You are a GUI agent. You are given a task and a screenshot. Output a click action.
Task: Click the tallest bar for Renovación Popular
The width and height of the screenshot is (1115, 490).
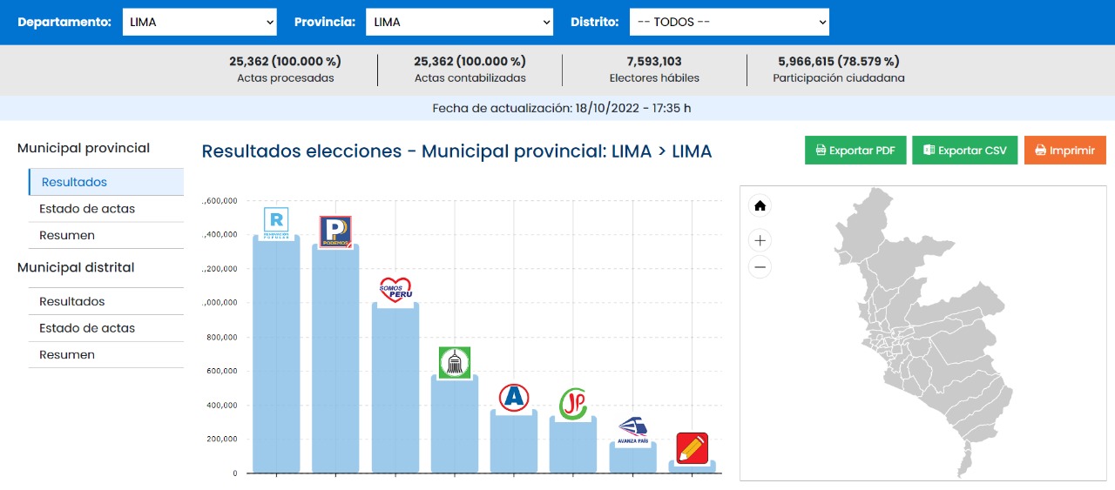click(x=276, y=354)
